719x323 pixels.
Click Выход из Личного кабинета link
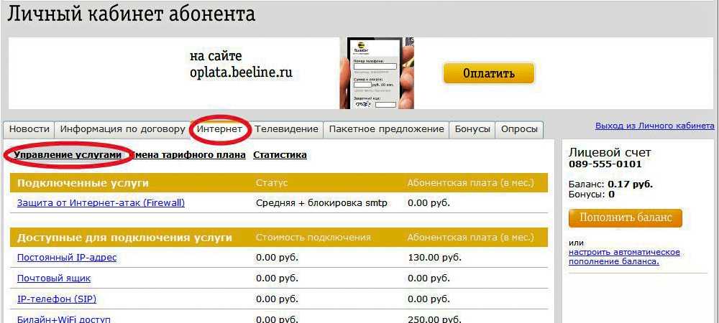tap(654, 126)
